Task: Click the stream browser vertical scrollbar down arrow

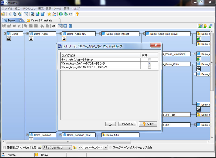Action: [212, 138]
